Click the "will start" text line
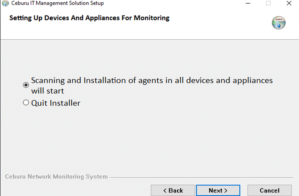 (x=48, y=91)
